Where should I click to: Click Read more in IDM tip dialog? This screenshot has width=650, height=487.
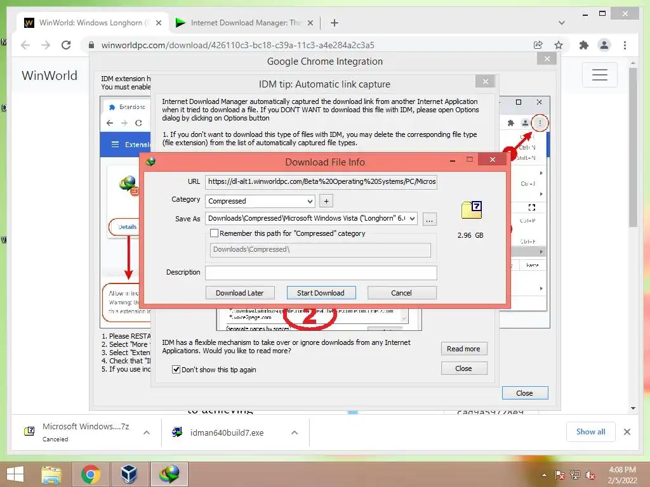(463, 349)
